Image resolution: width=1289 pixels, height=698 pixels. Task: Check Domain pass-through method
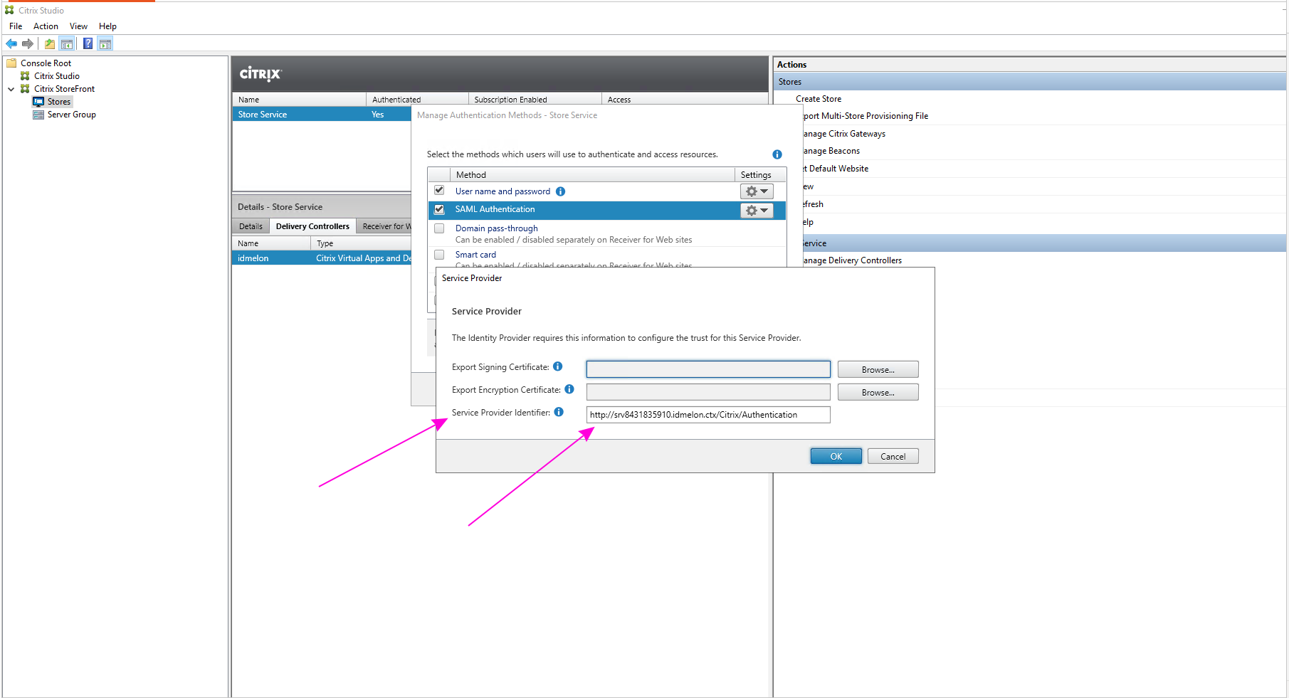coord(439,228)
